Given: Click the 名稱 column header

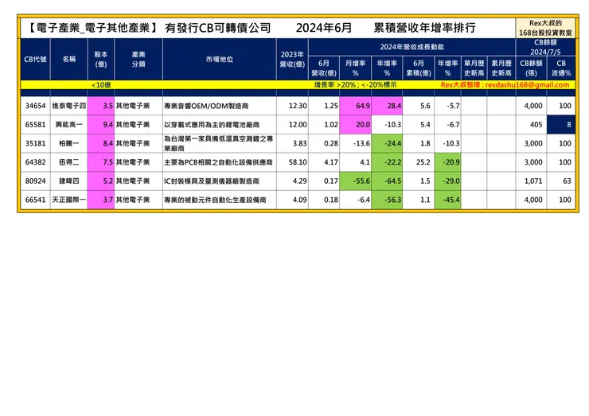Looking at the screenshot, I should click(x=68, y=60).
